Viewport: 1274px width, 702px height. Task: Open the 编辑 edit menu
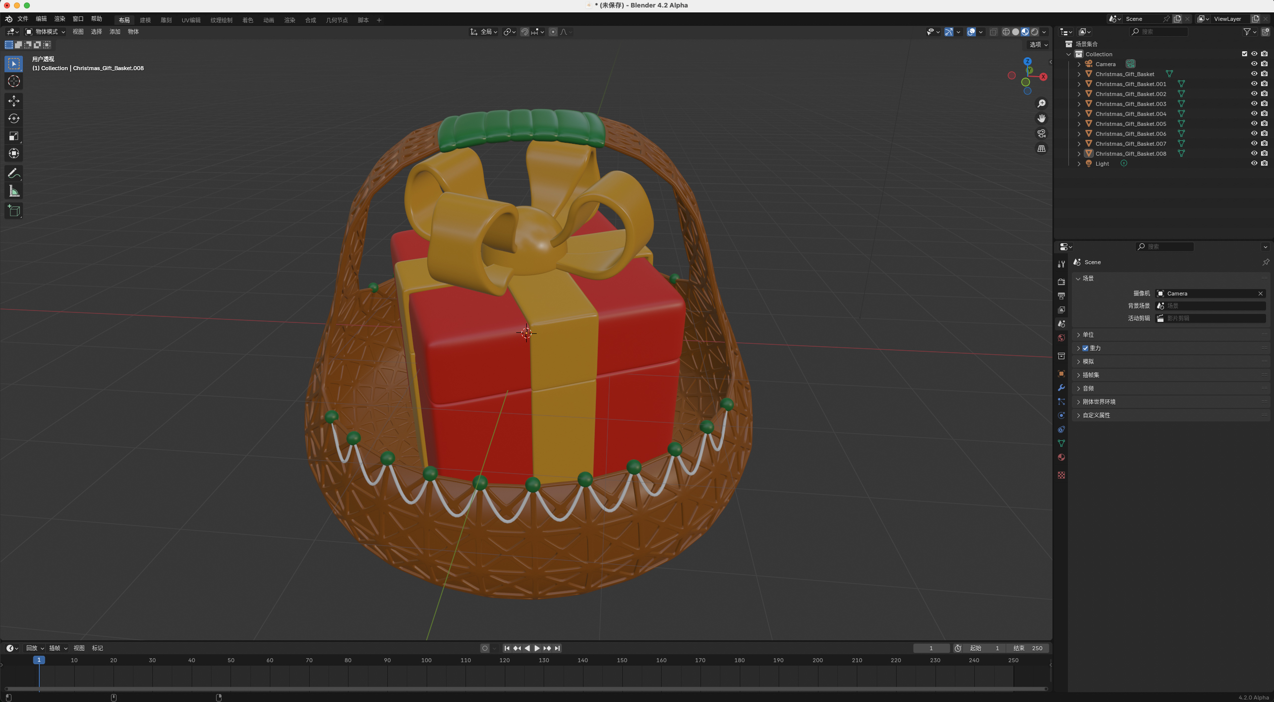tap(41, 19)
